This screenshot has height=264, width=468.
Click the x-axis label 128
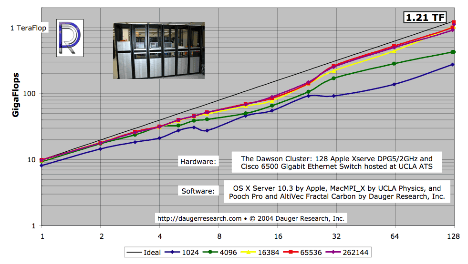pos(453,236)
